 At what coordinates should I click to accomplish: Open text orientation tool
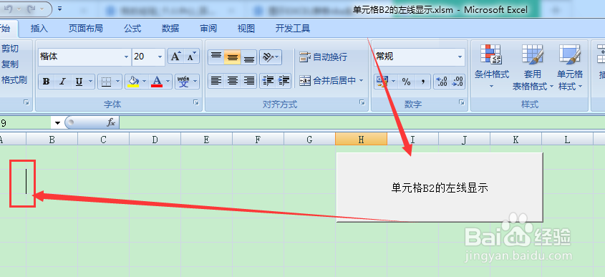coord(271,57)
